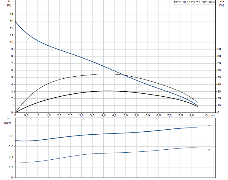The height and width of the screenshot is (180, 228).
Task: Click the 0,6 tick on power axis
Action: (x=11, y=146)
